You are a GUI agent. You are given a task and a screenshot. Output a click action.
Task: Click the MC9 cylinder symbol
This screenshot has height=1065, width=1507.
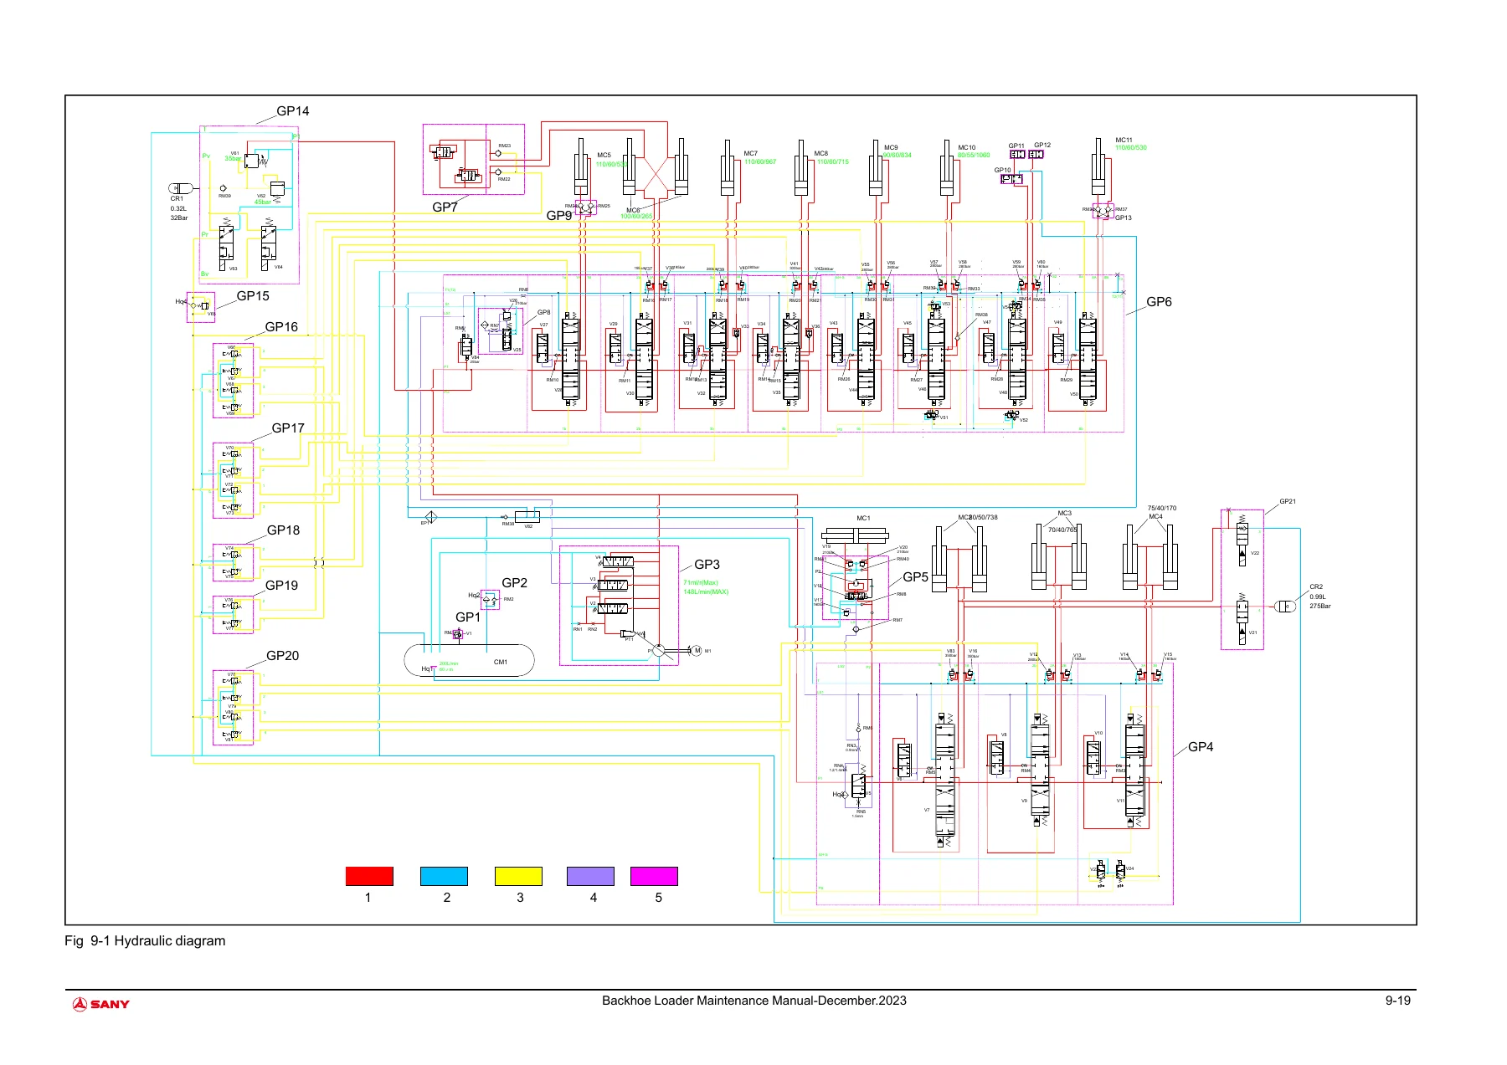[875, 169]
